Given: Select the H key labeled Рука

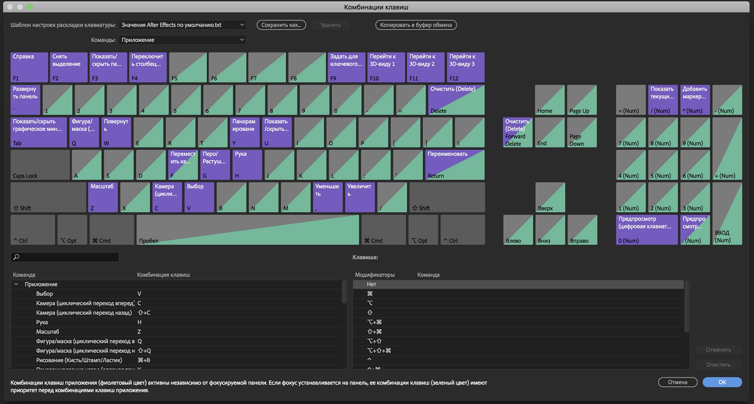Looking at the screenshot, I should point(247,165).
